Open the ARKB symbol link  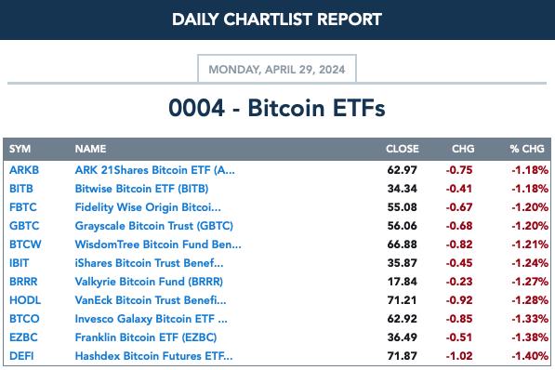coord(24,170)
